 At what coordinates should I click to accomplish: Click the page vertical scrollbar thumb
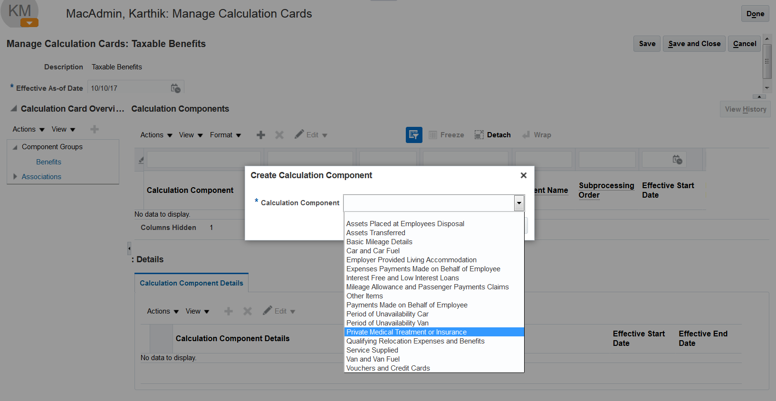pos(766,62)
